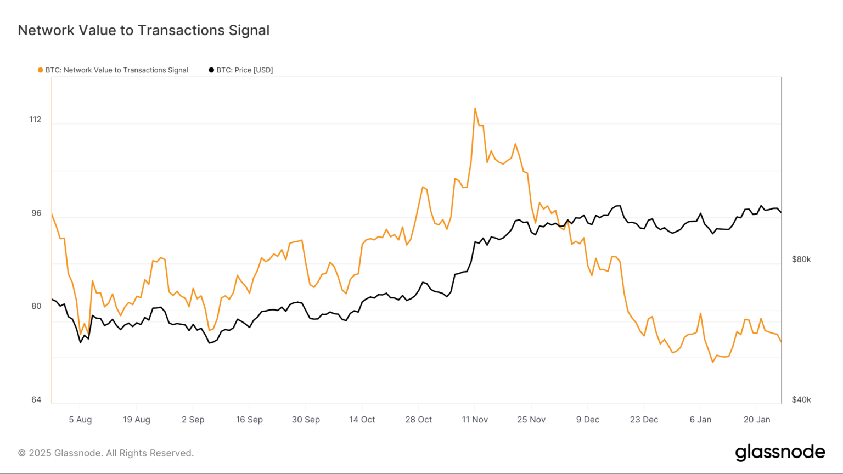Select the '16 Sep' date label
Image resolution: width=843 pixels, height=474 pixels.
click(249, 420)
